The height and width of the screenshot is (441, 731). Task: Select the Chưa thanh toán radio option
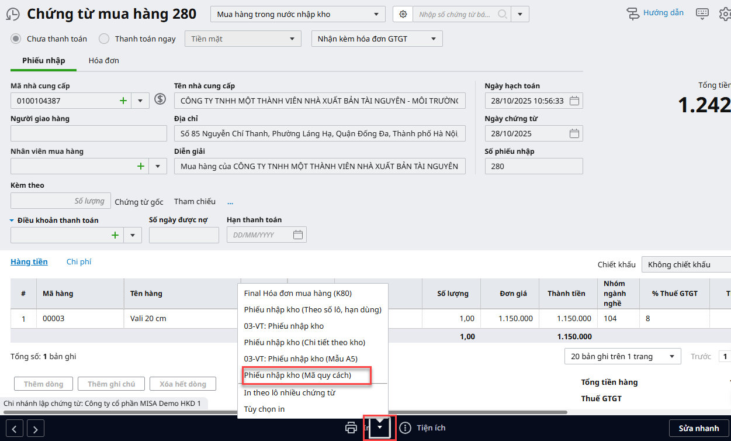[x=17, y=39]
